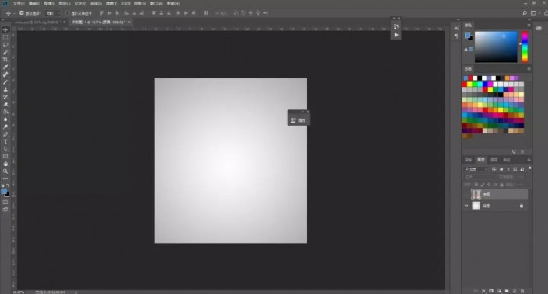Toggle Quick Mask mode icon

(5, 202)
